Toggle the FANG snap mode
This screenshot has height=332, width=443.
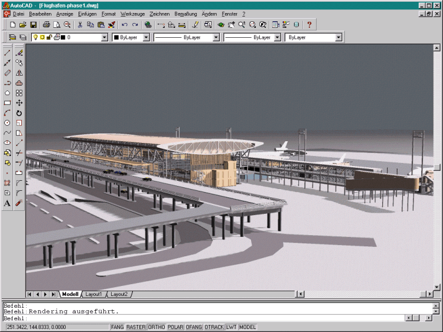tap(118, 327)
